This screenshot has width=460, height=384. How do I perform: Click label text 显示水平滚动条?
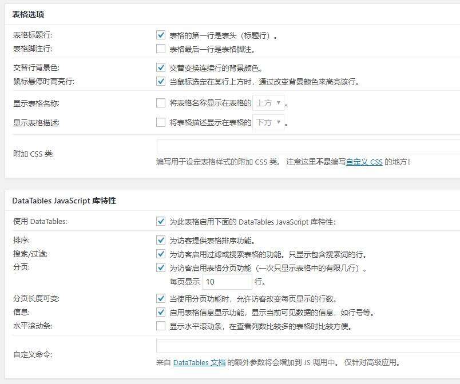point(195,326)
